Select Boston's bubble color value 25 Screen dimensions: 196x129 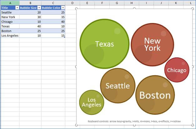53,31
